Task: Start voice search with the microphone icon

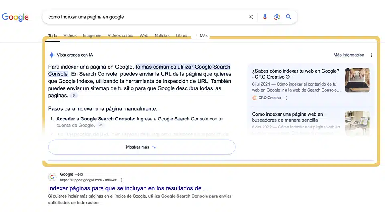Action: [x=265, y=17]
